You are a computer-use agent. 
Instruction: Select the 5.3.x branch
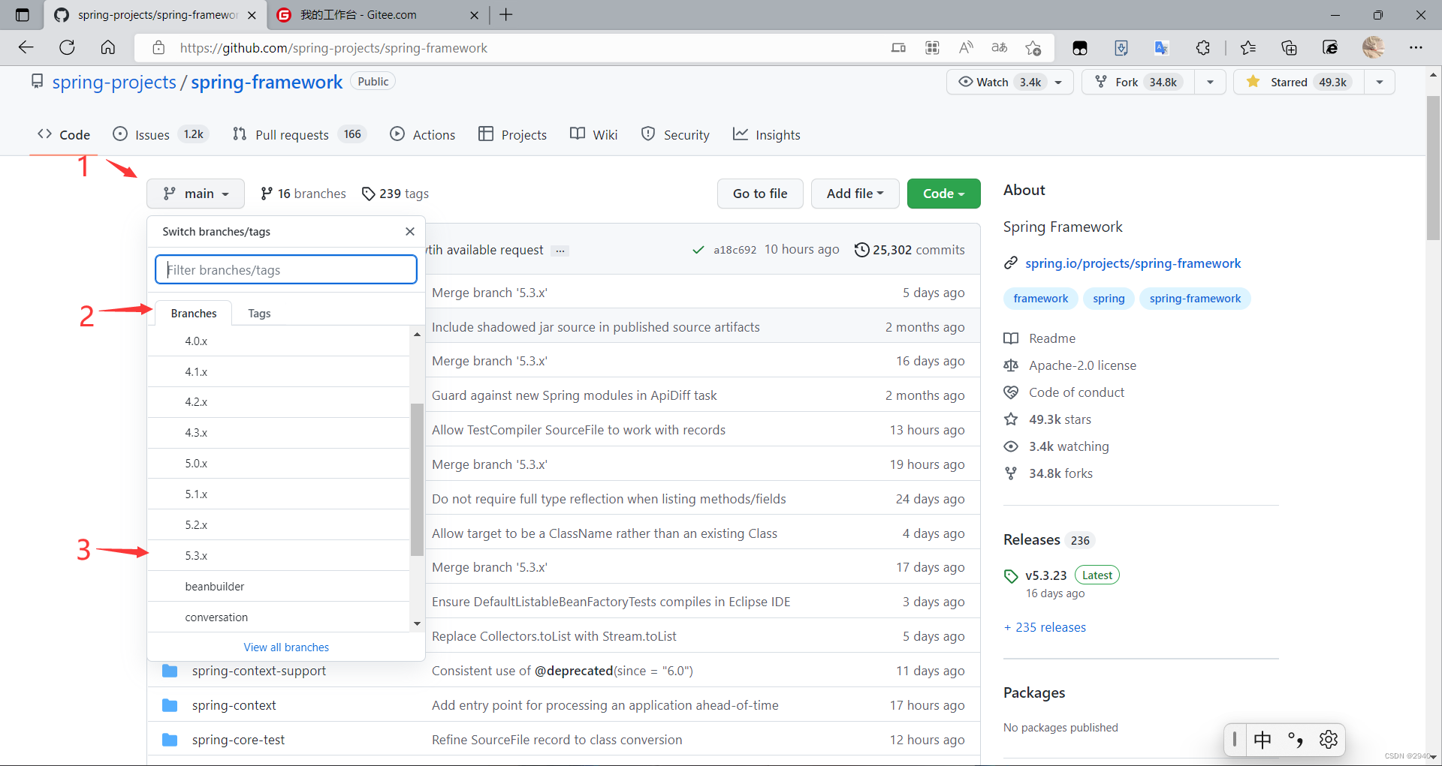279,555
